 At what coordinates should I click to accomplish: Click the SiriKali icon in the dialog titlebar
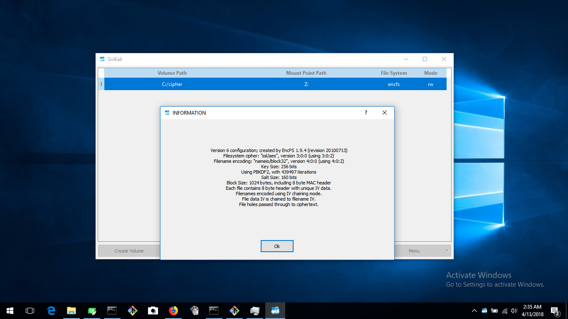coord(167,113)
